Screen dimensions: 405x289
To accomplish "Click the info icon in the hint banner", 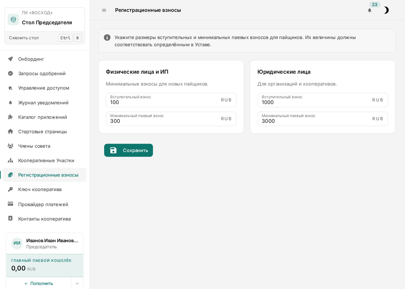I will [107, 38].
